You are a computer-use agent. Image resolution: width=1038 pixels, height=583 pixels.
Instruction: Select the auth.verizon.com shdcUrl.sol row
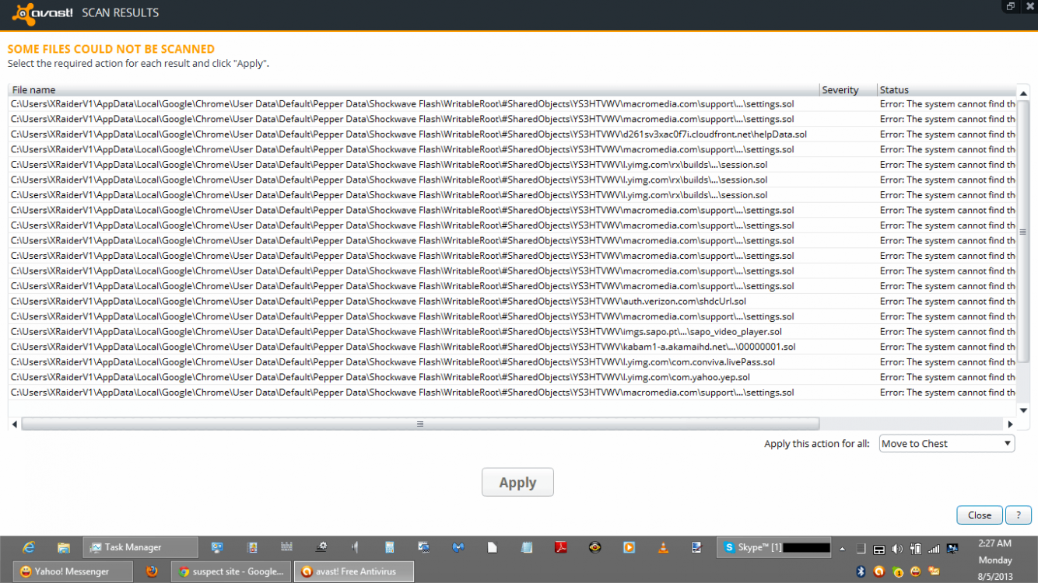coord(512,302)
